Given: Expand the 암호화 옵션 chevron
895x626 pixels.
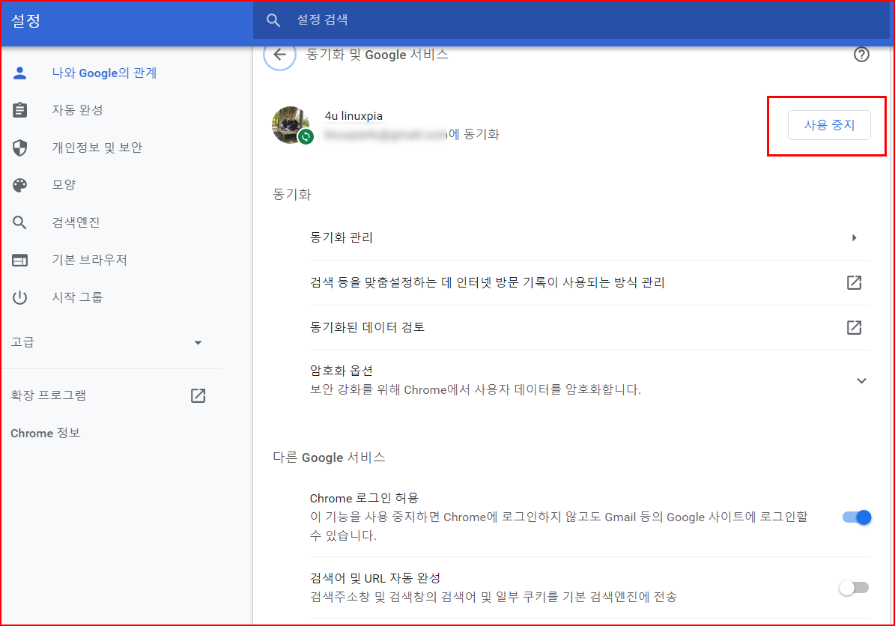Looking at the screenshot, I should coord(861,380).
